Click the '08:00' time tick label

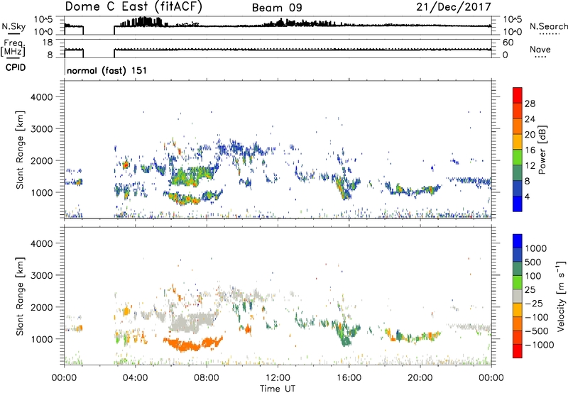[x=207, y=378]
